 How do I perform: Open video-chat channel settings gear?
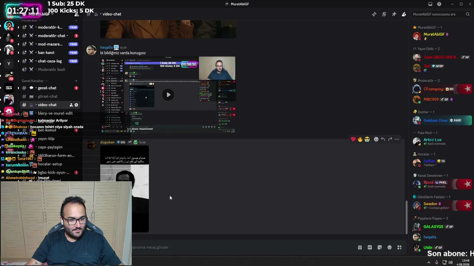[x=76, y=105]
